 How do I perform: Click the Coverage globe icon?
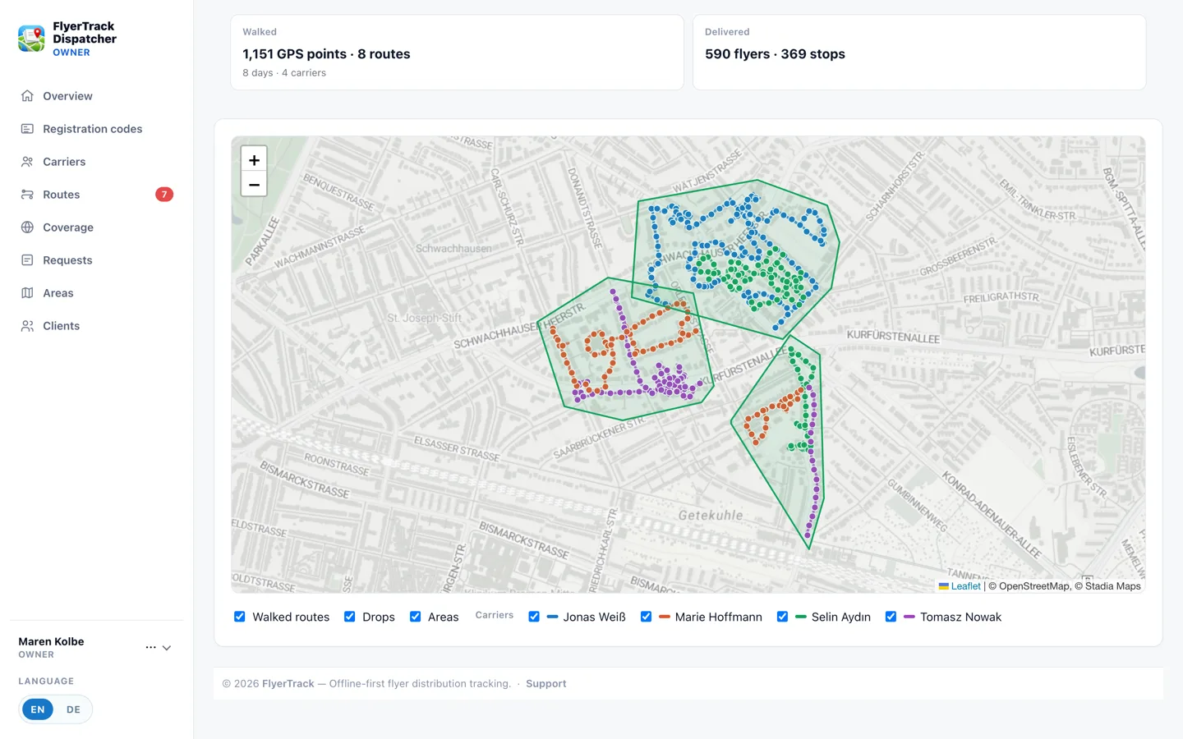point(27,227)
